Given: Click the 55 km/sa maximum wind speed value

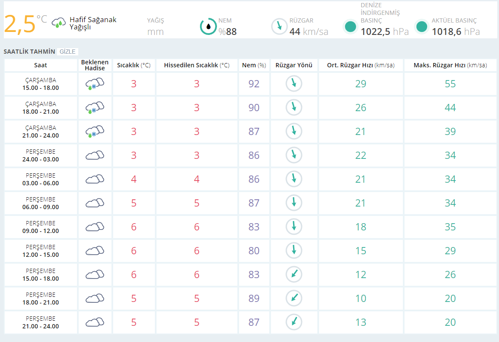Looking at the screenshot, I should coord(450,84).
